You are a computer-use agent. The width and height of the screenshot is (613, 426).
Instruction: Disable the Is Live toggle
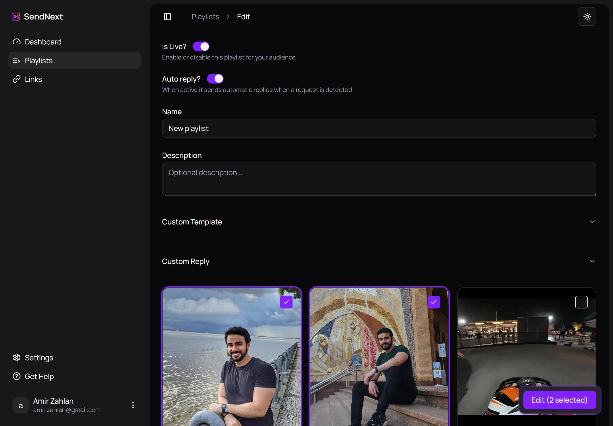tap(201, 46)
